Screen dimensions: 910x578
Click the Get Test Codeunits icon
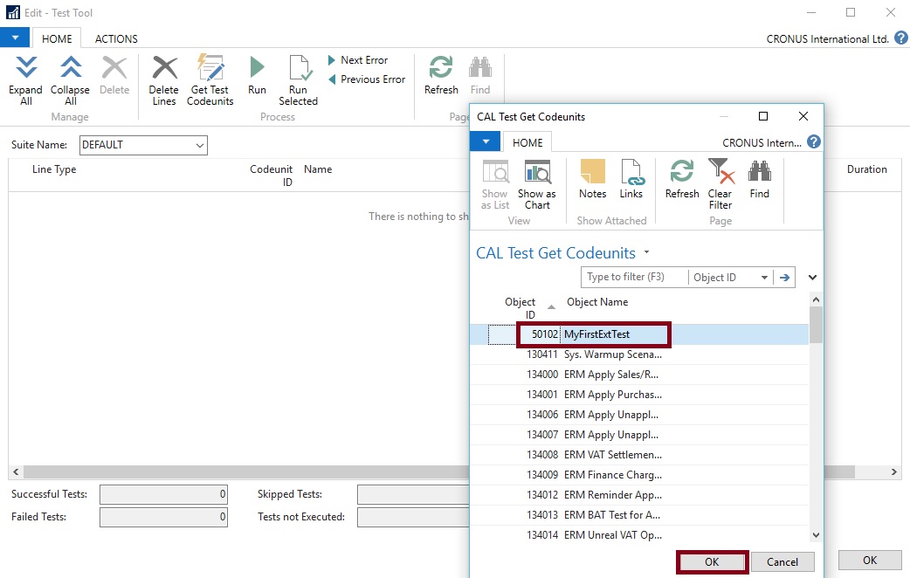pyautogui.click(x=210, y=69)
